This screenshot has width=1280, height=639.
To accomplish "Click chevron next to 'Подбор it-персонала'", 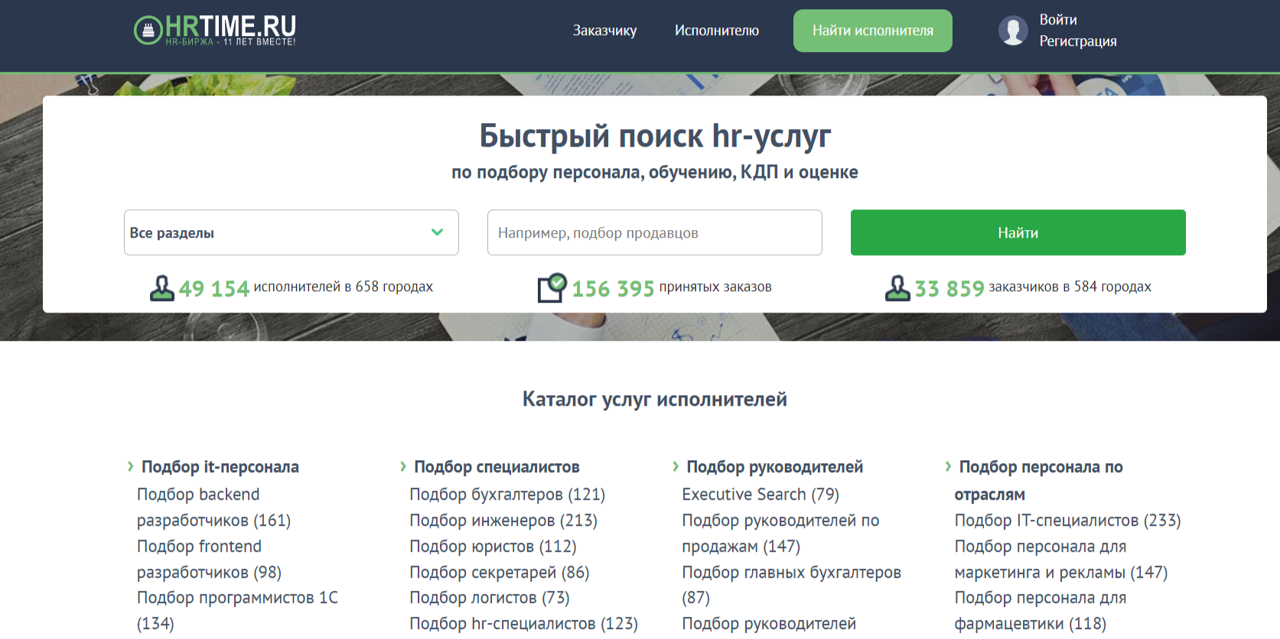I will click(131, 466).
